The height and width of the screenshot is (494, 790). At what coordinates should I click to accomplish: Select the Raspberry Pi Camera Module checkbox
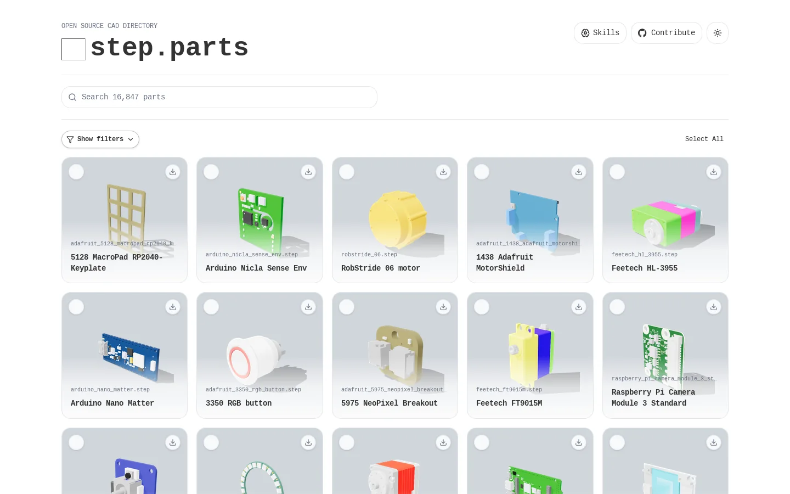pyautogui.click(x=617, y=307)
